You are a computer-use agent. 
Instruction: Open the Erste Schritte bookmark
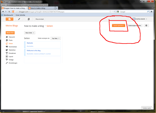[19, 15]
